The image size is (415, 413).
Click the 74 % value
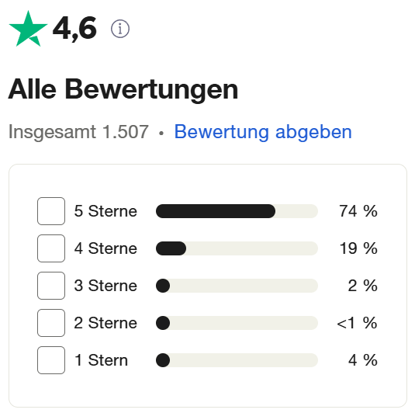pos(358,211)
